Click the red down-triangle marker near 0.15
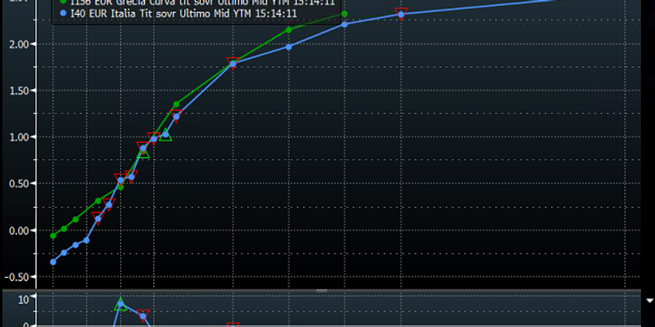This screenshot has height=327, width=655. (x=97, y=217)
